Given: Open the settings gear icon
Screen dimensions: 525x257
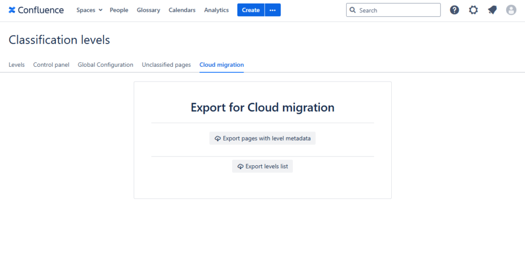Looking at the screenshot, I should [473, 10].
